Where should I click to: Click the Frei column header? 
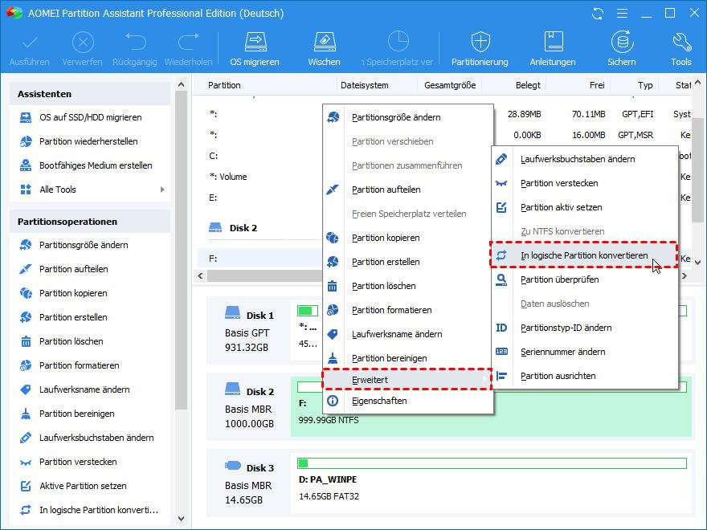597,85
